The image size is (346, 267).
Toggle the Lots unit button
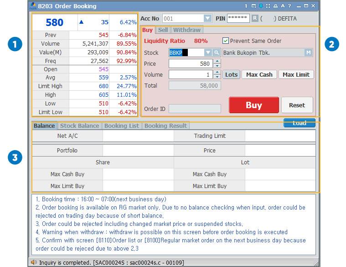[232, 74]
